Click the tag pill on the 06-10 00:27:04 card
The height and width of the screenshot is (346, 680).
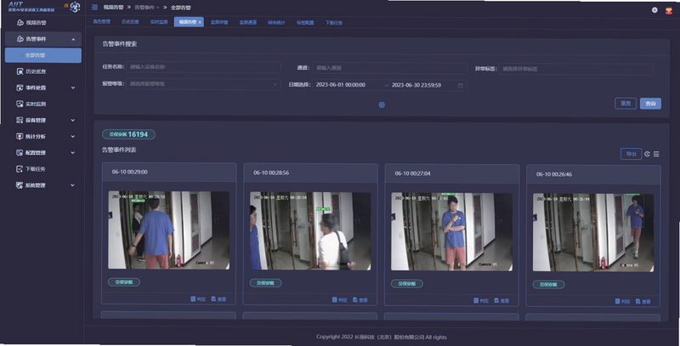tap(407, 284)
